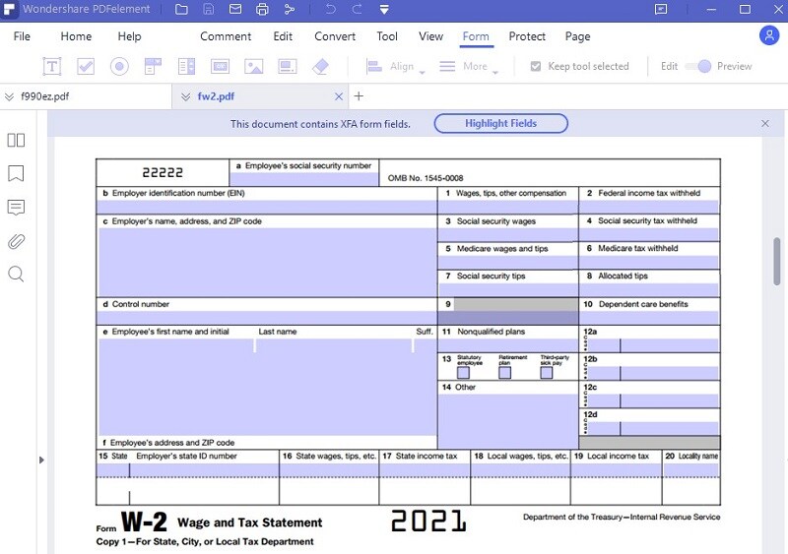Click the Dependent care benefits field
The width and height of the screenshot is (788, 554).
tap(649, 318)
